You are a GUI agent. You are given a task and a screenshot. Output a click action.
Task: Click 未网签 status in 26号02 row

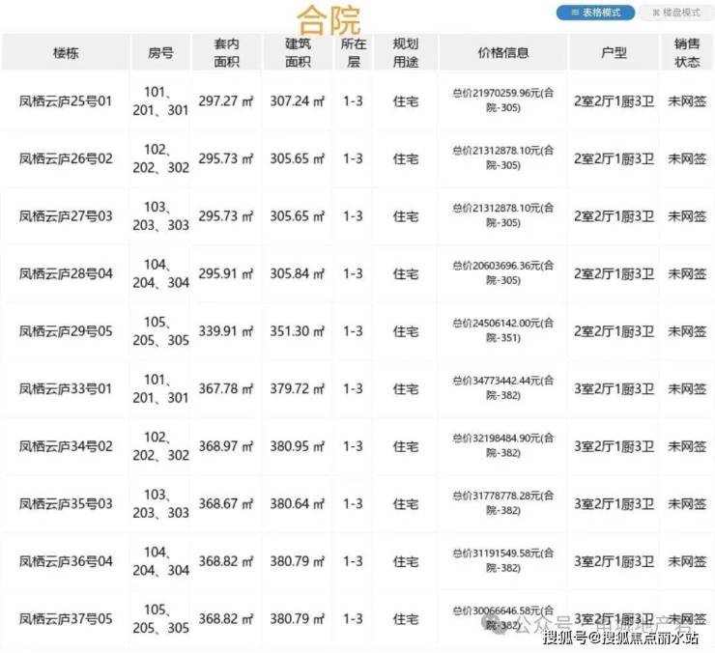(x=687, y=158)
